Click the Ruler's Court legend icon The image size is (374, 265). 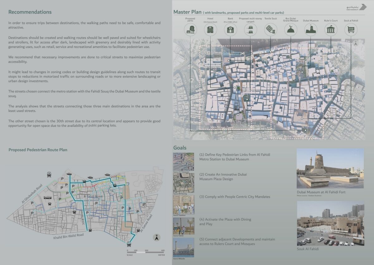[x=331, y=30]
